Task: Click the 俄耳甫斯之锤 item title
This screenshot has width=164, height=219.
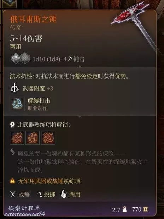Action: click(33, 19)
